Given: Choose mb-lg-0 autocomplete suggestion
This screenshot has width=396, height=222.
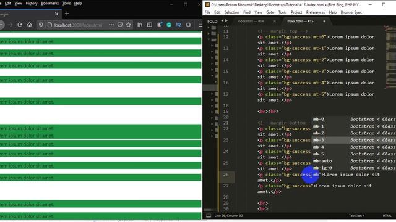Looking at the screenshot, I should click(353, 168).
